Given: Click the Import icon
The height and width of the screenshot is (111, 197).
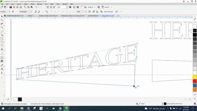Looking at the screenshot, I should [48, 7].
